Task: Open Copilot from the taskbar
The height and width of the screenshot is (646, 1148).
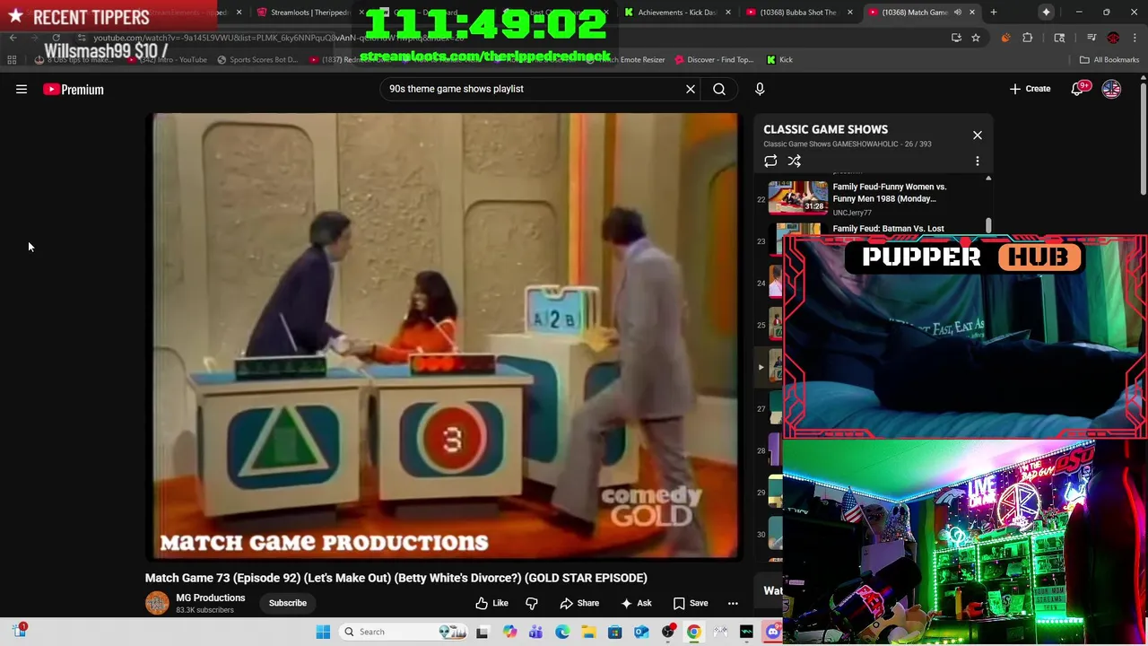Action: click(509, 632)
